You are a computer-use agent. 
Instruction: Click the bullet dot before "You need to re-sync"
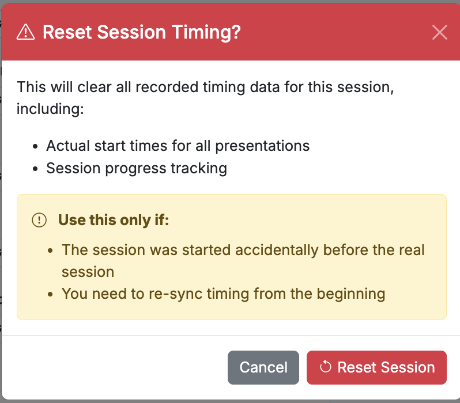coord(51,294)
